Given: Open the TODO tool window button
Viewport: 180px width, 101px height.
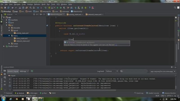Looking at the screenshot, I should [52, 93].
